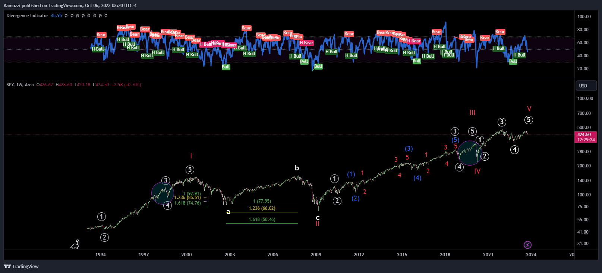Select the dinosaur drawing icon near 1992
This screenshot has height=273, width=602.
(x=75, y=244)
